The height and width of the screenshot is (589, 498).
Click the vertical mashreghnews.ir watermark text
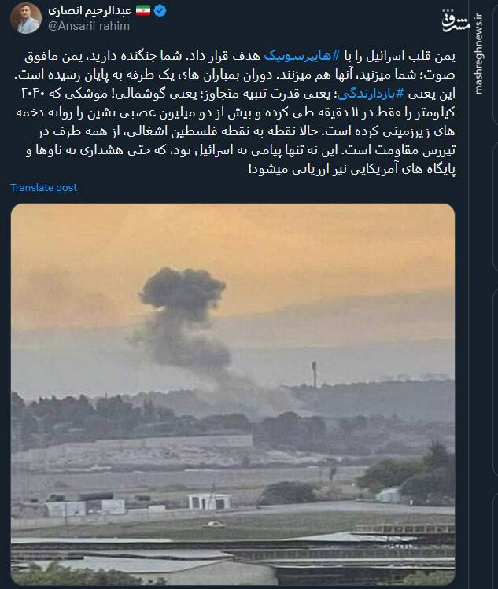[x=478, y=53]
